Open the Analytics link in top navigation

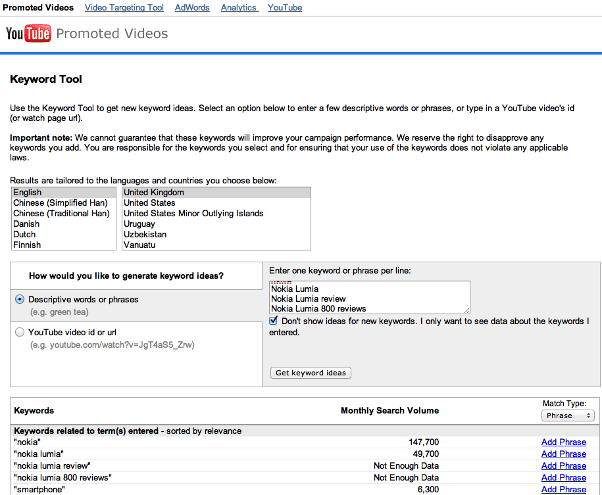click(239, 8)
